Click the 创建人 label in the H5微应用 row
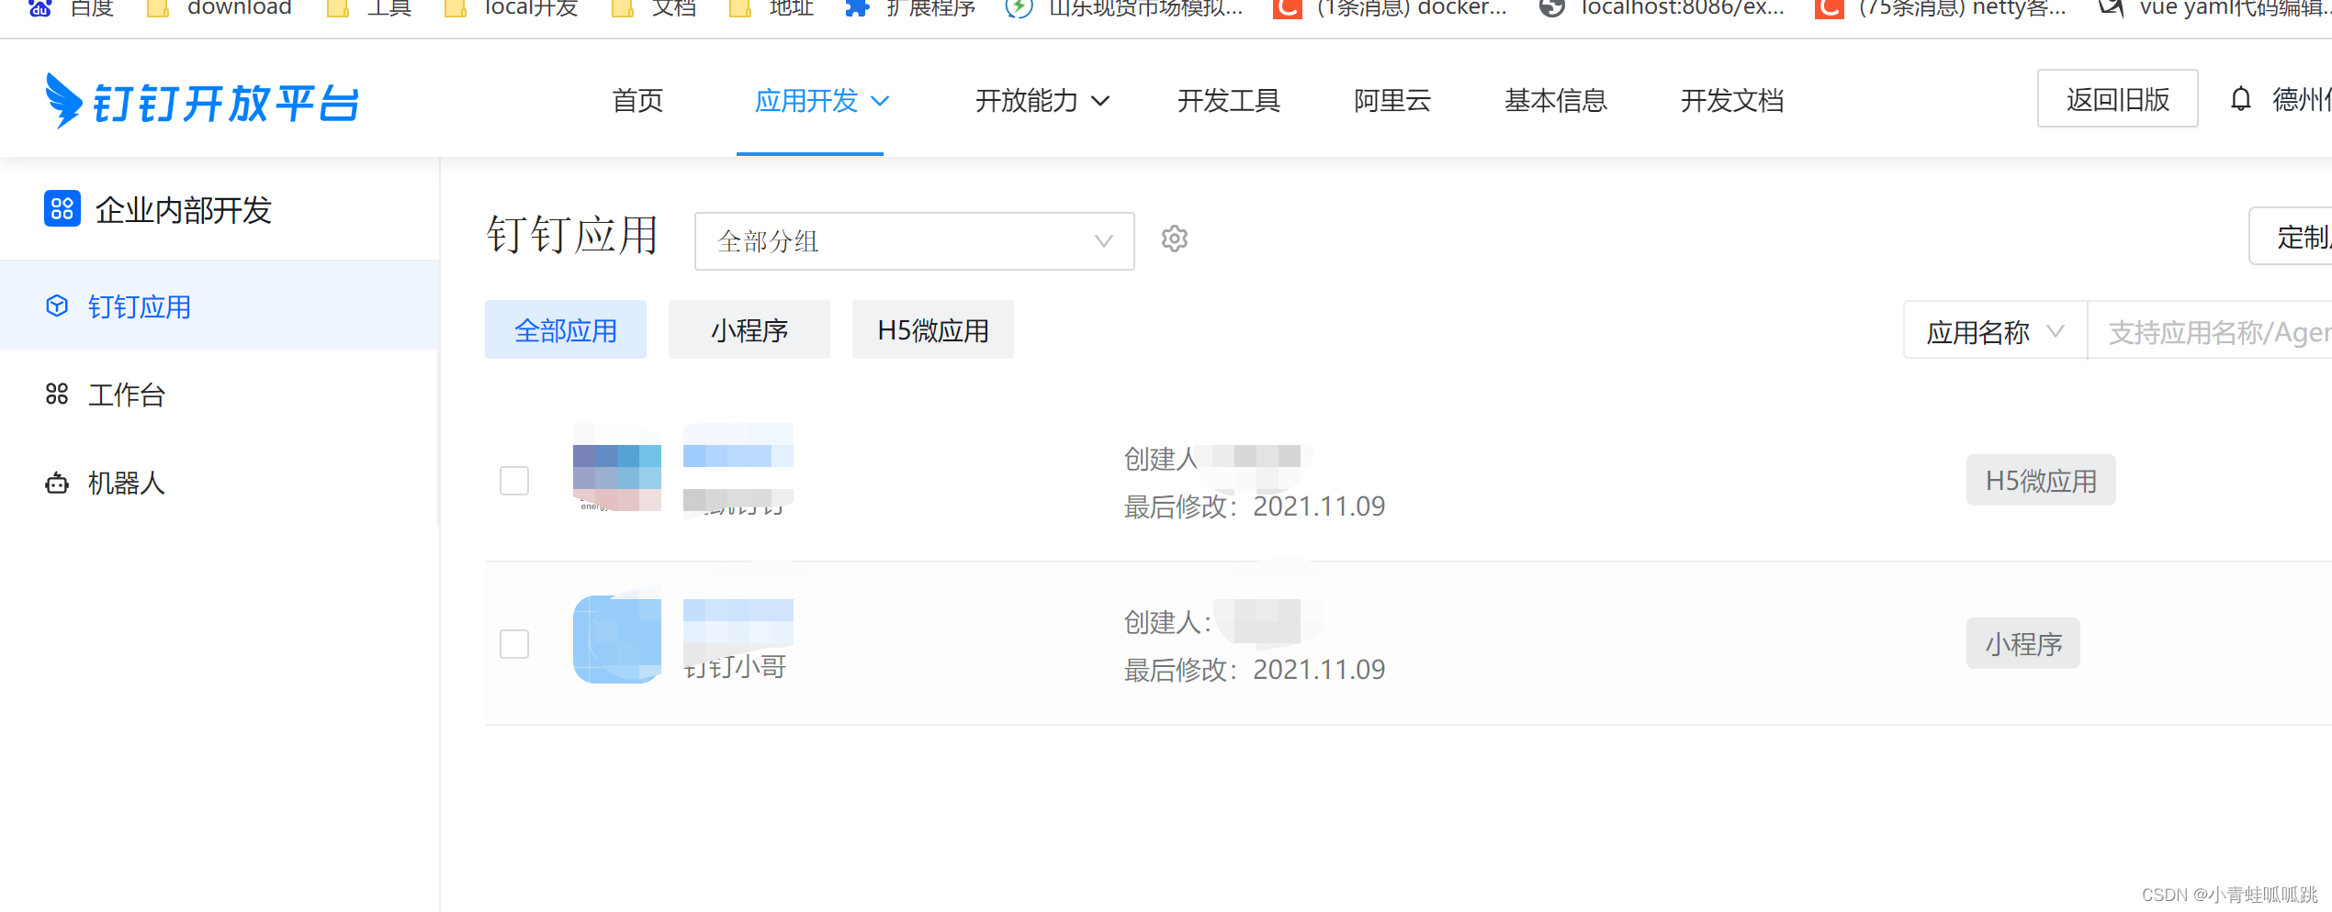This screenshot has height=912, width=2332. point(1160,458)
